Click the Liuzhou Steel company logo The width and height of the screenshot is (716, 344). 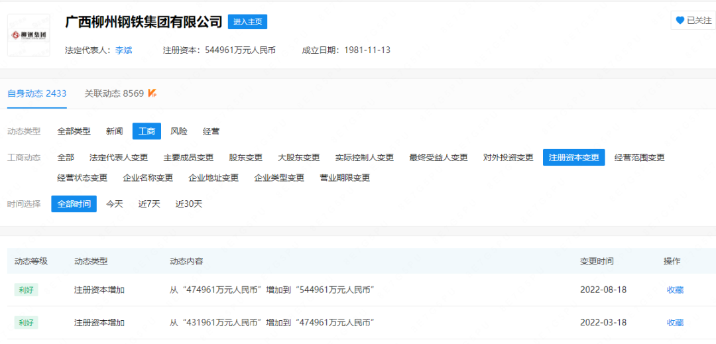pyautogui.click(x=29, y=35)
